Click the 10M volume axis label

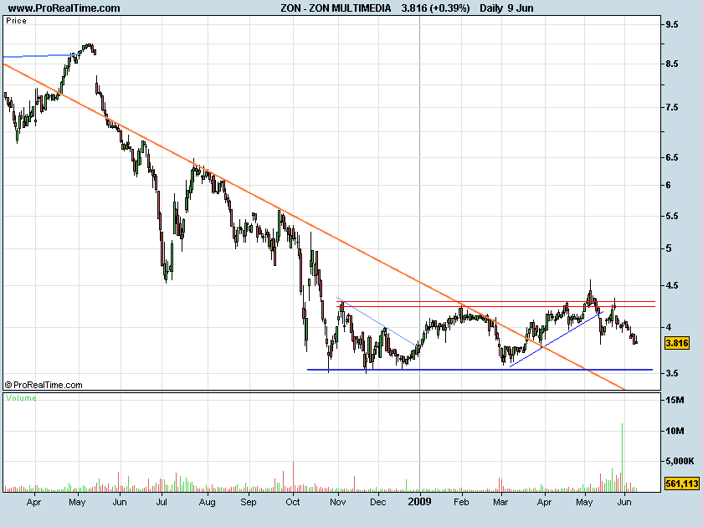pyautogui.click(x=675, y=431)
